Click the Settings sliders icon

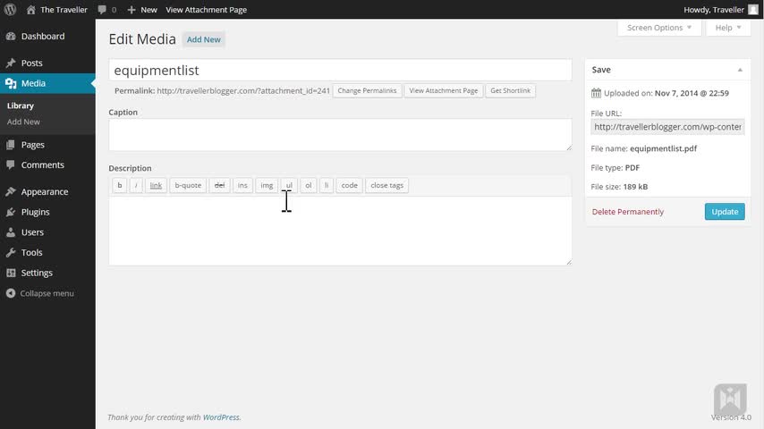point(11,273)
